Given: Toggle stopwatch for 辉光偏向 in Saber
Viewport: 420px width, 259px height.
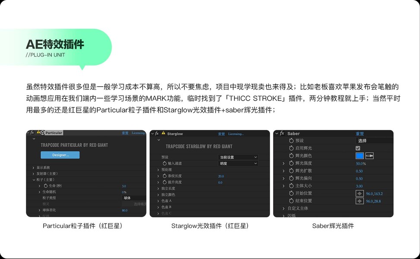Looking at the screenshot, I should (x=291, y=178).
